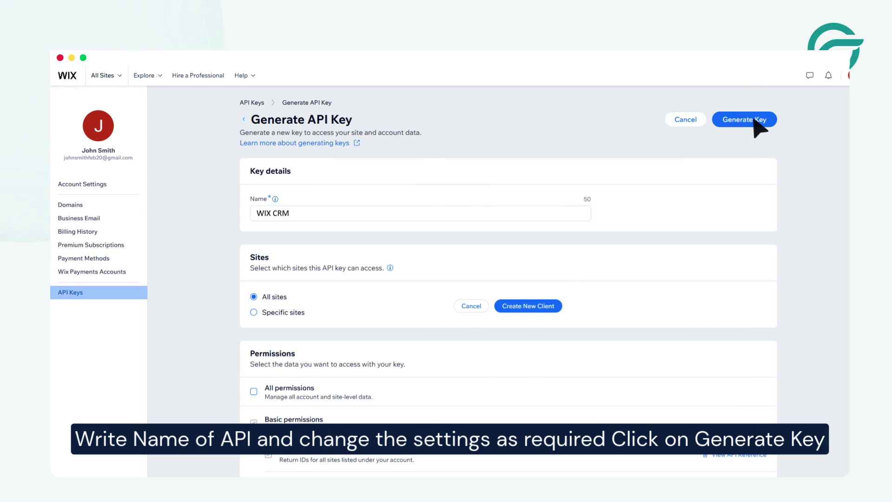Screen dimensions: 892x502
Task: Click the API Keys breadcrumb link
Action: click(252, 103)
